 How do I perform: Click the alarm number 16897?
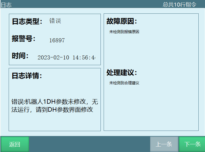coord(57,41)
